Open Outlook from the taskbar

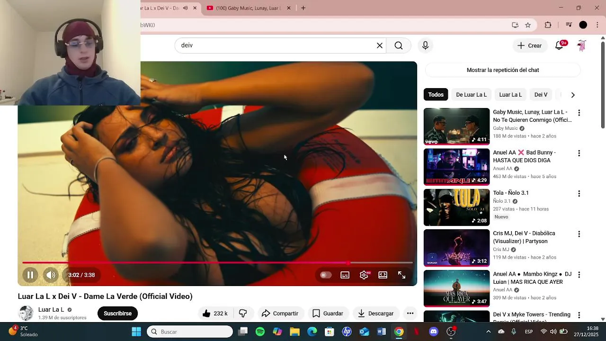tap(364, 332)
